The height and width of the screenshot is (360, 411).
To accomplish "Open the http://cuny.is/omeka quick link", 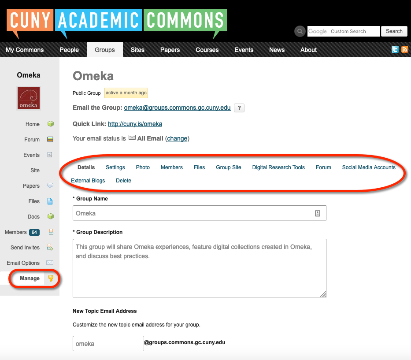I will [x=135, y=124].
